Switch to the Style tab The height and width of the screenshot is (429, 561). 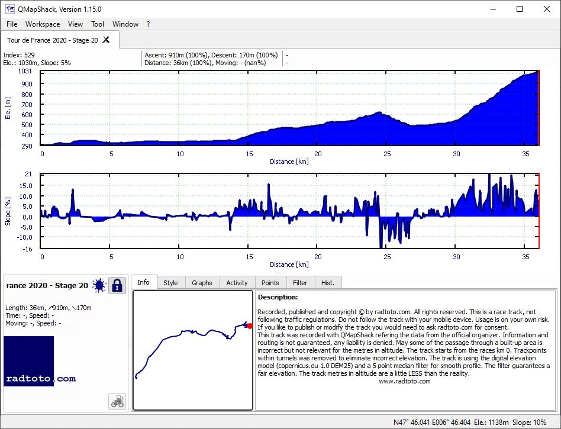pos(170,283)
